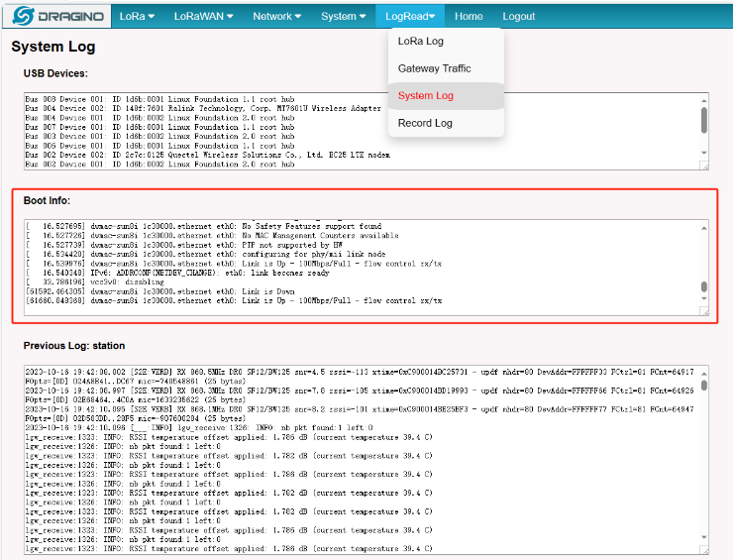Expand the Network menu
733x560 pixels.
(276, 17)
